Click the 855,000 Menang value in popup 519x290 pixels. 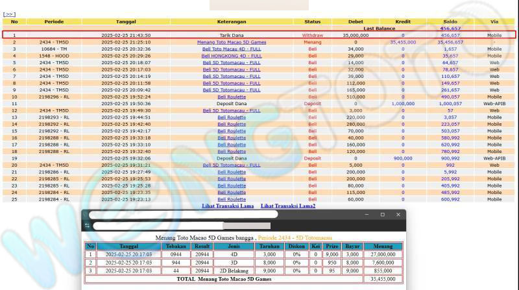coord(383,271)
